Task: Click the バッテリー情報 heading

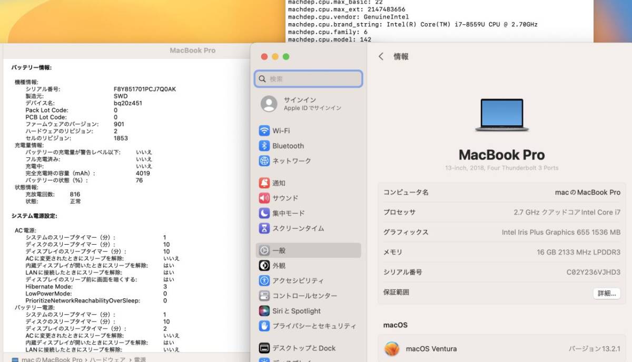Action: tap(32, 67)
